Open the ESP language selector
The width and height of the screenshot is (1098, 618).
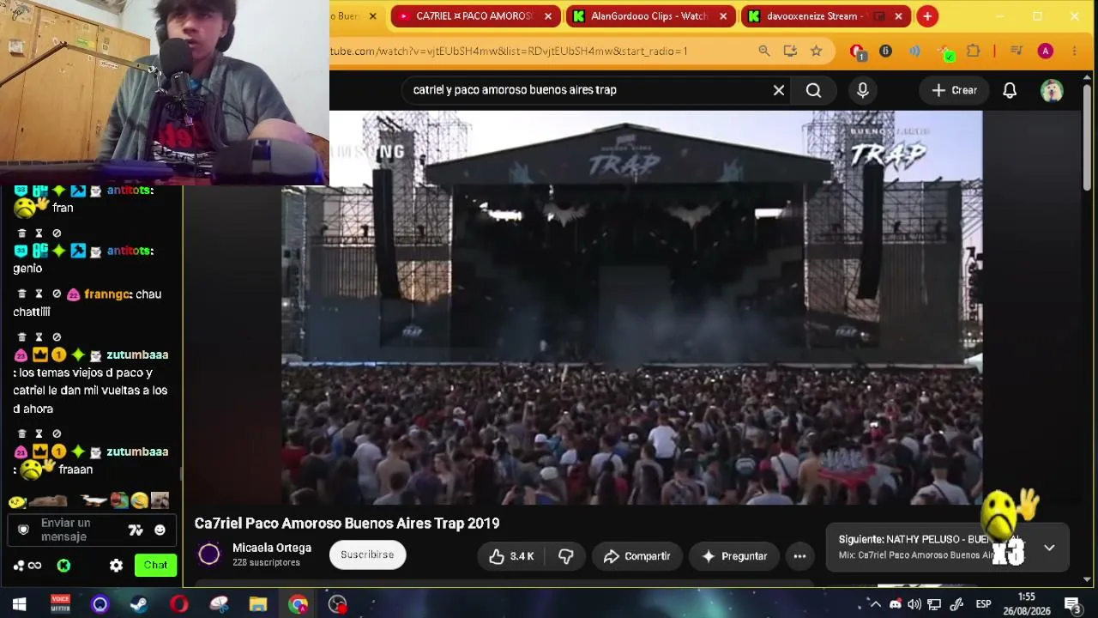[983, 604]
